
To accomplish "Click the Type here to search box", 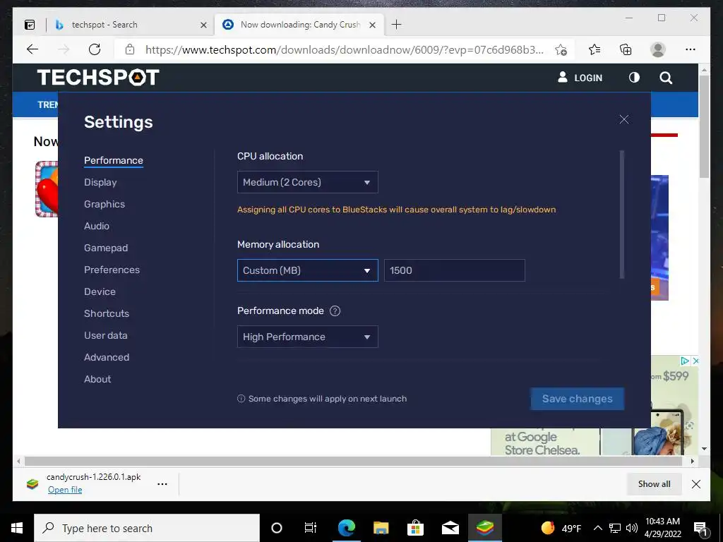I will click(x=147, y=528).
